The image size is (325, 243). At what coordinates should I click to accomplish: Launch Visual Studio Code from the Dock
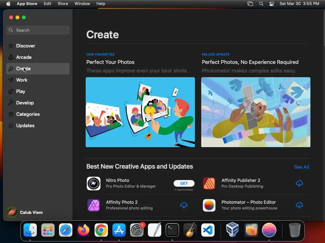(208, 230)
